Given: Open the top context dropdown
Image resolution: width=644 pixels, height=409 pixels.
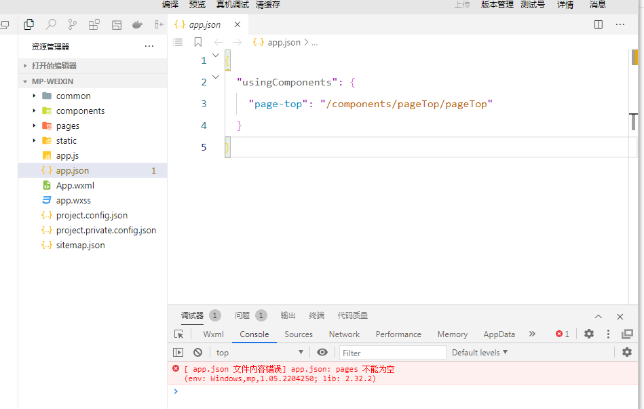Looking at the screenshot, I should click(259, 352).
